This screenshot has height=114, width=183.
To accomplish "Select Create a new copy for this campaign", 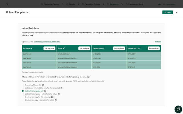I will [23, 97].
